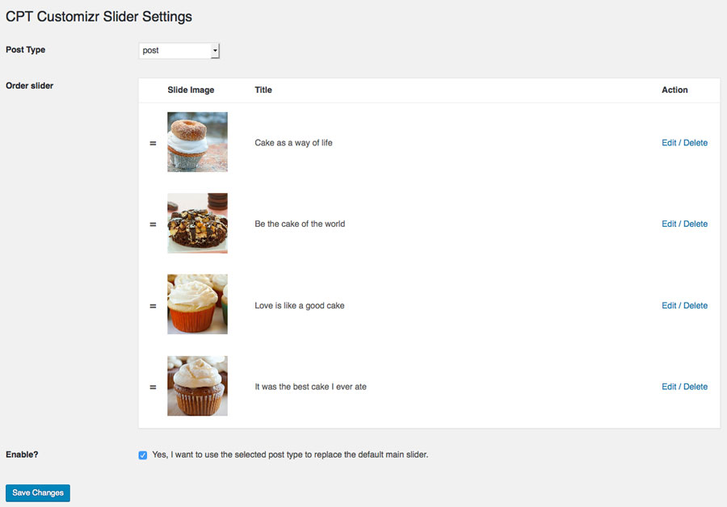Delete the 'Love is like a good cake' slide
This screenshot has height=507, width=727.
point(695,305)
